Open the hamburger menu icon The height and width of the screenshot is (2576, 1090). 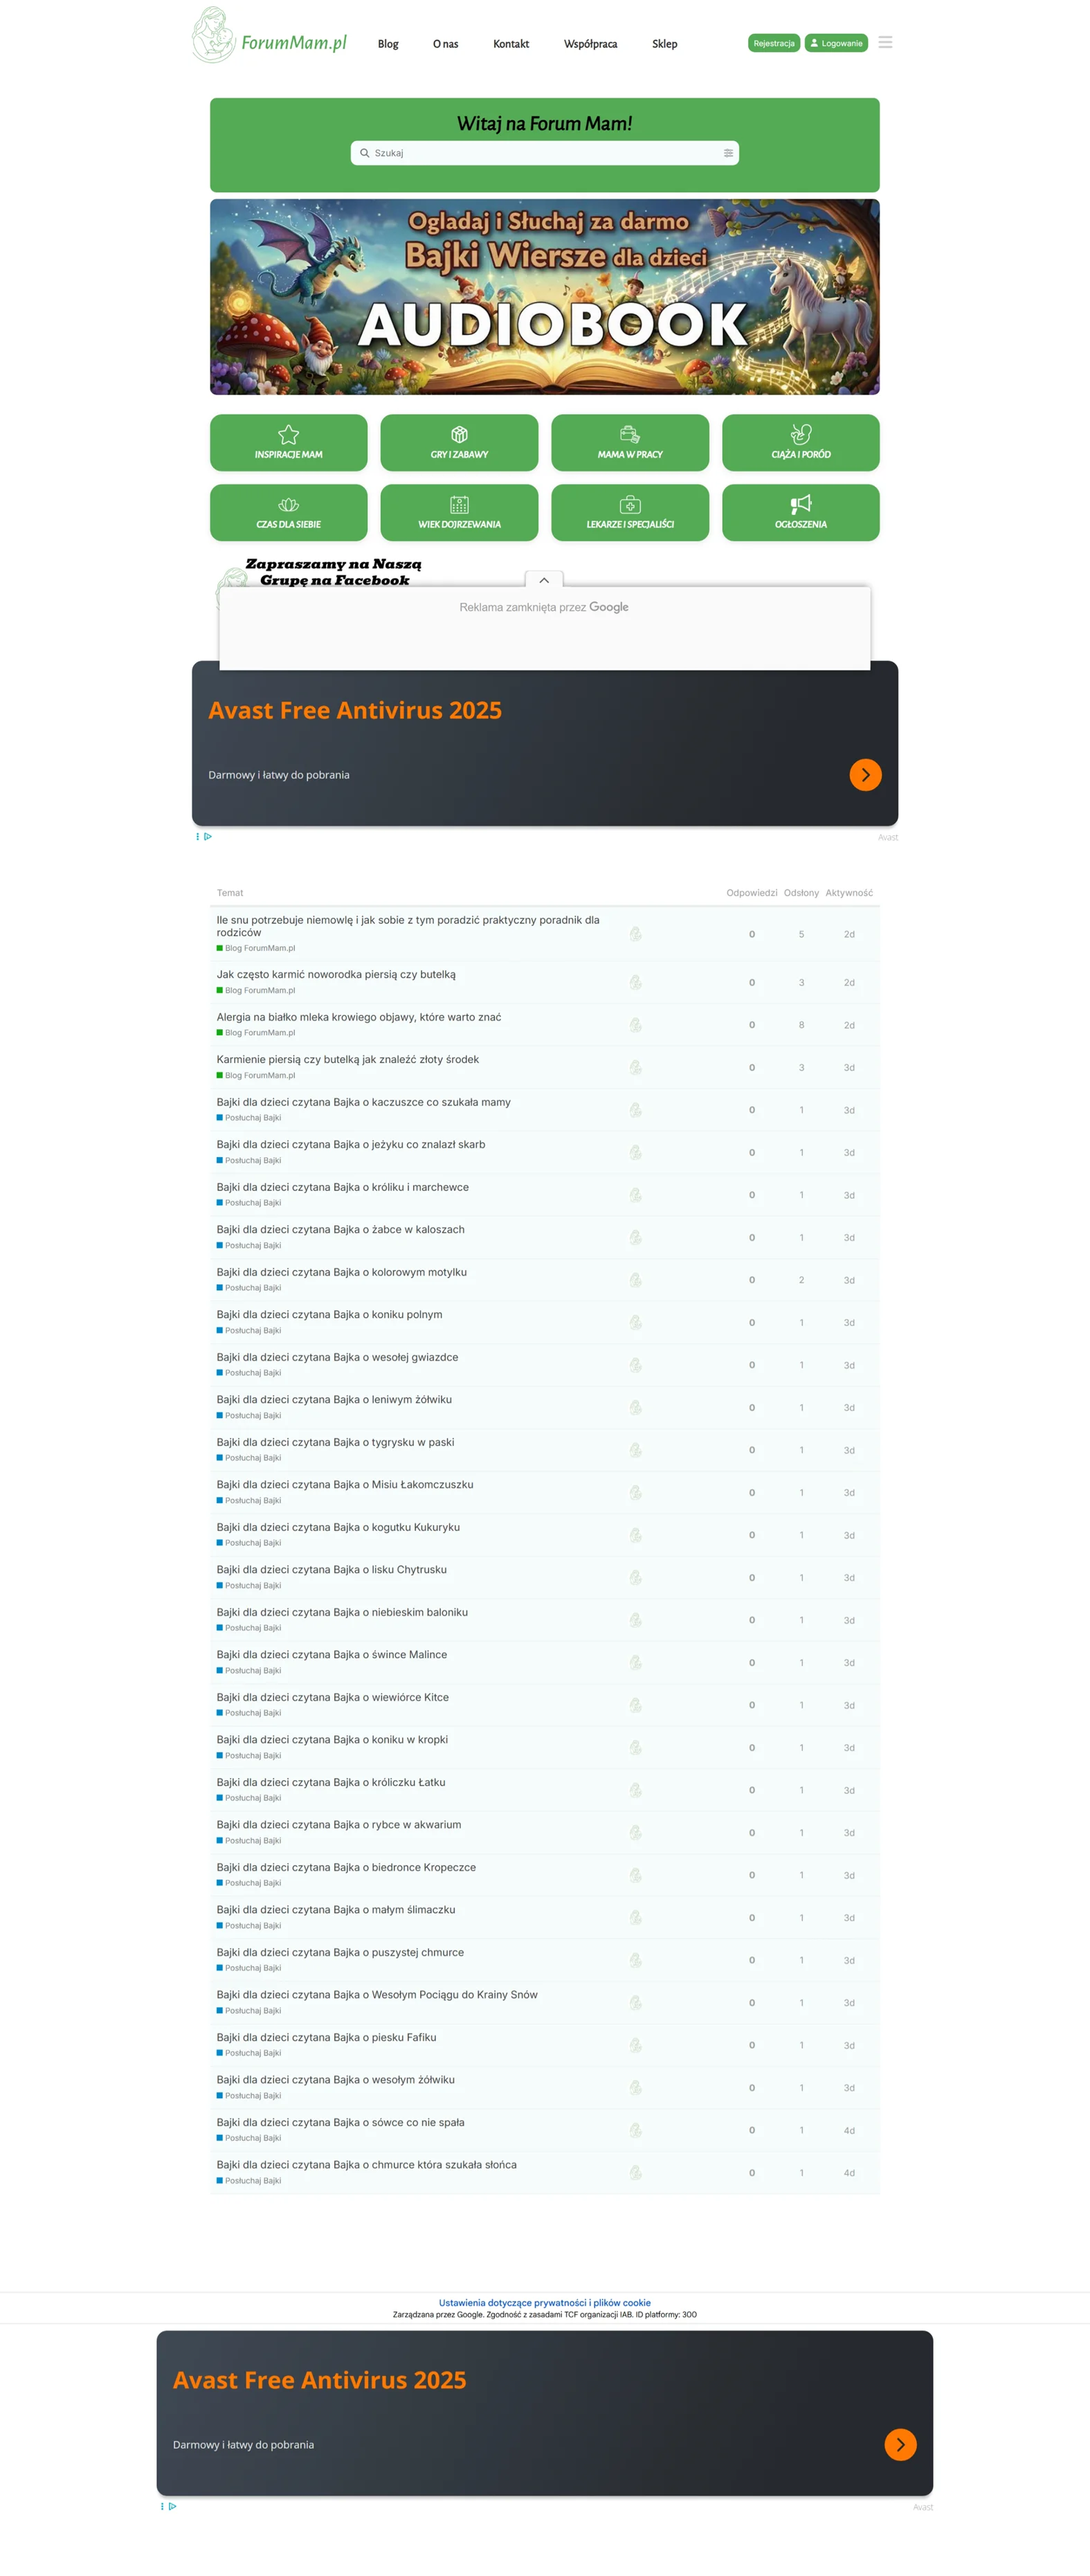884,43
